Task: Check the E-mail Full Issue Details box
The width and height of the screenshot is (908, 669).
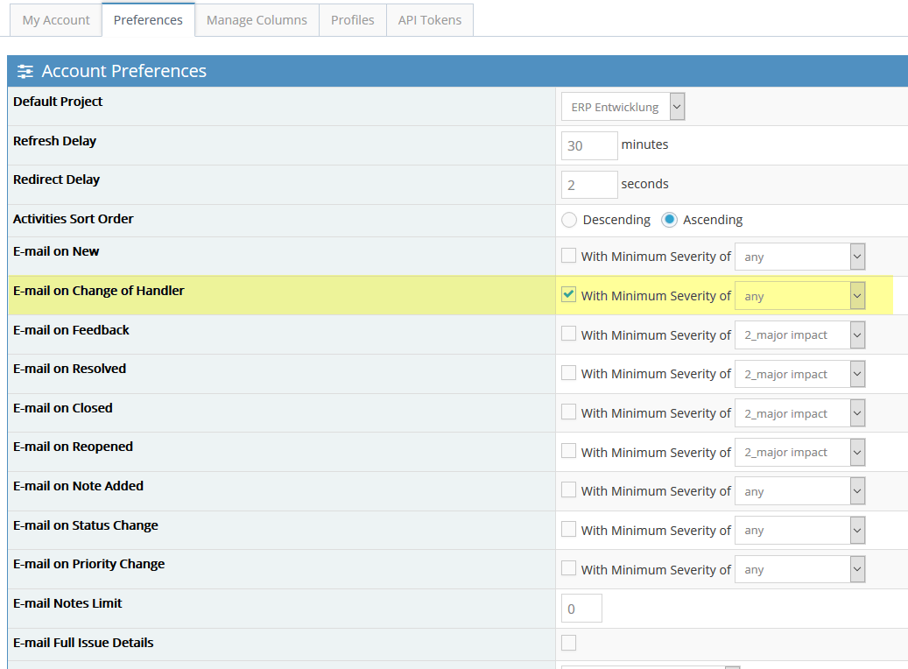Action: (x=569, y=643)
